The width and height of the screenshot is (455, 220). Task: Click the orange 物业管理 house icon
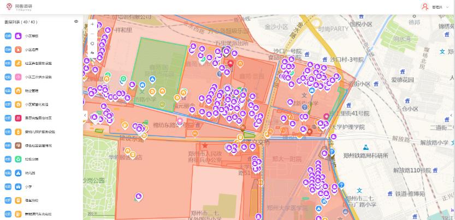tap(18, 90)
